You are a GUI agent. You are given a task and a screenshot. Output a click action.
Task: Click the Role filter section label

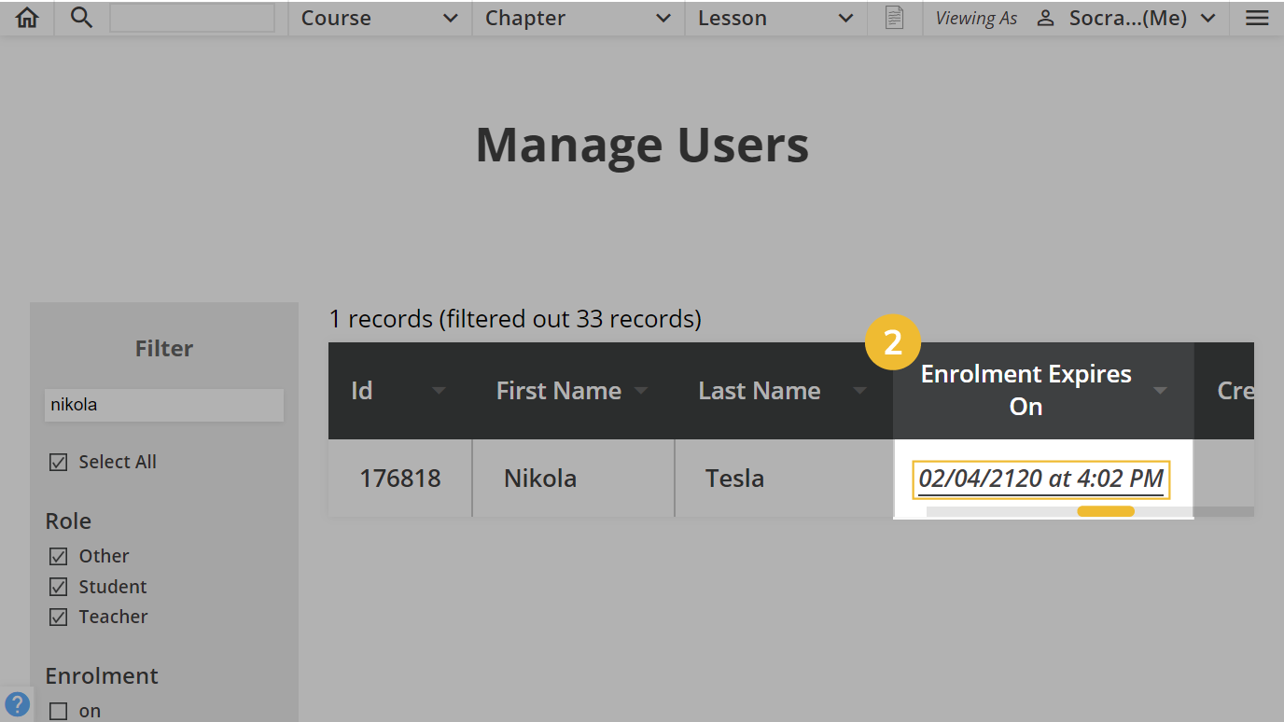(x=68, y=521)
